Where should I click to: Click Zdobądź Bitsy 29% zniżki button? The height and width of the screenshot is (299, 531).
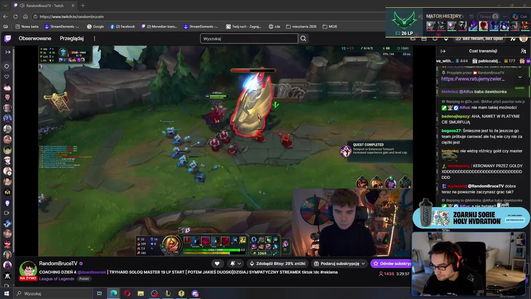277,264
